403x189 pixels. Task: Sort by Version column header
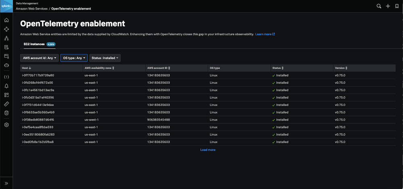341,68
